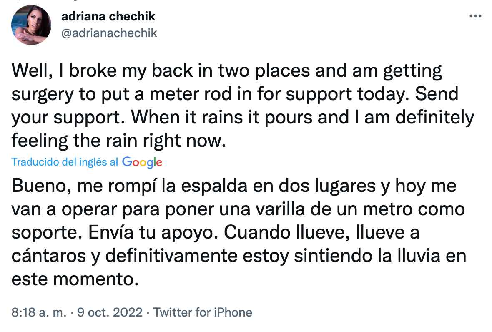Open the three-dot more options menu
Viewport: 492px width, 332px height.
(475, 16)
